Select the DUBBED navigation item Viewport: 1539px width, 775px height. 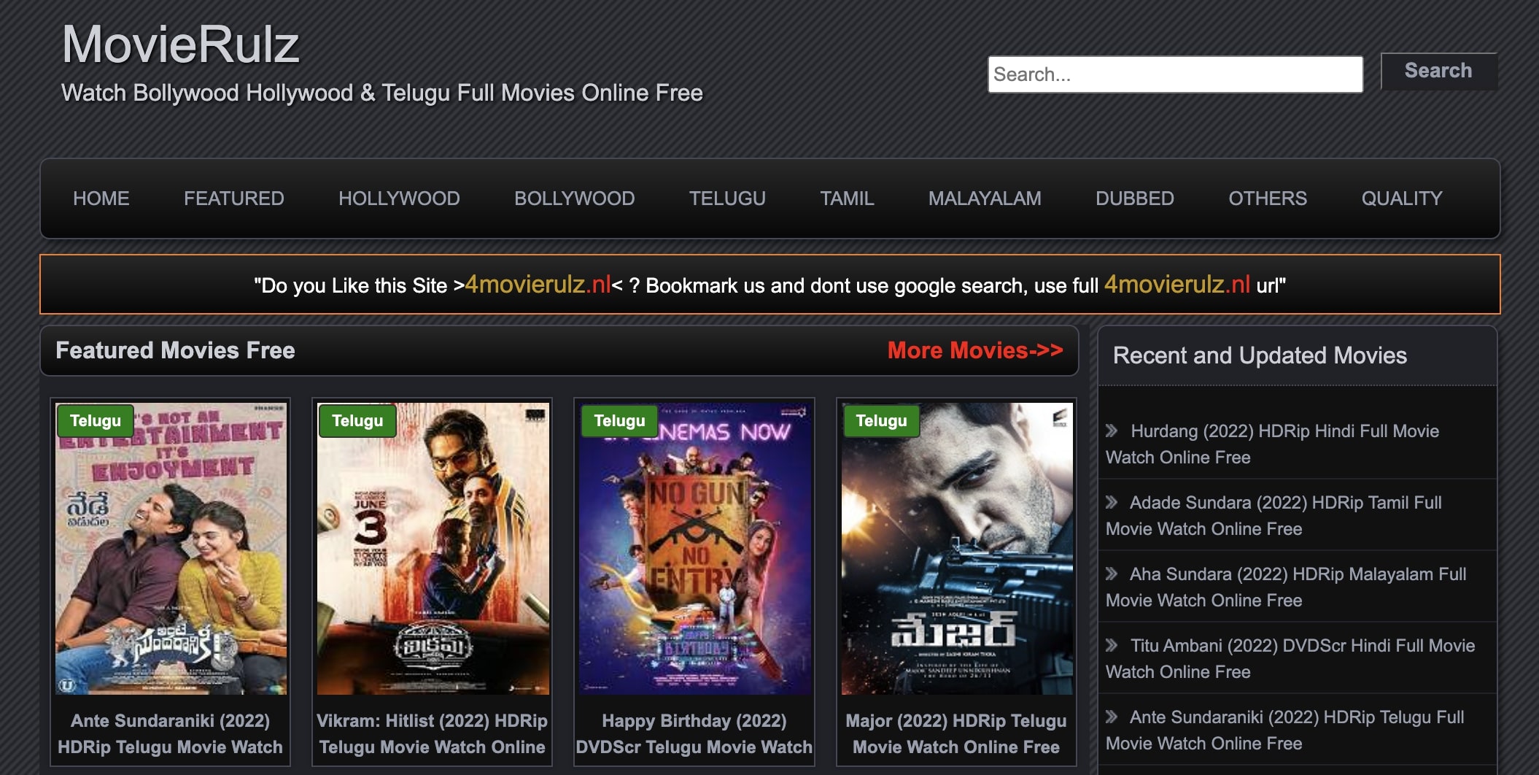1134,198
